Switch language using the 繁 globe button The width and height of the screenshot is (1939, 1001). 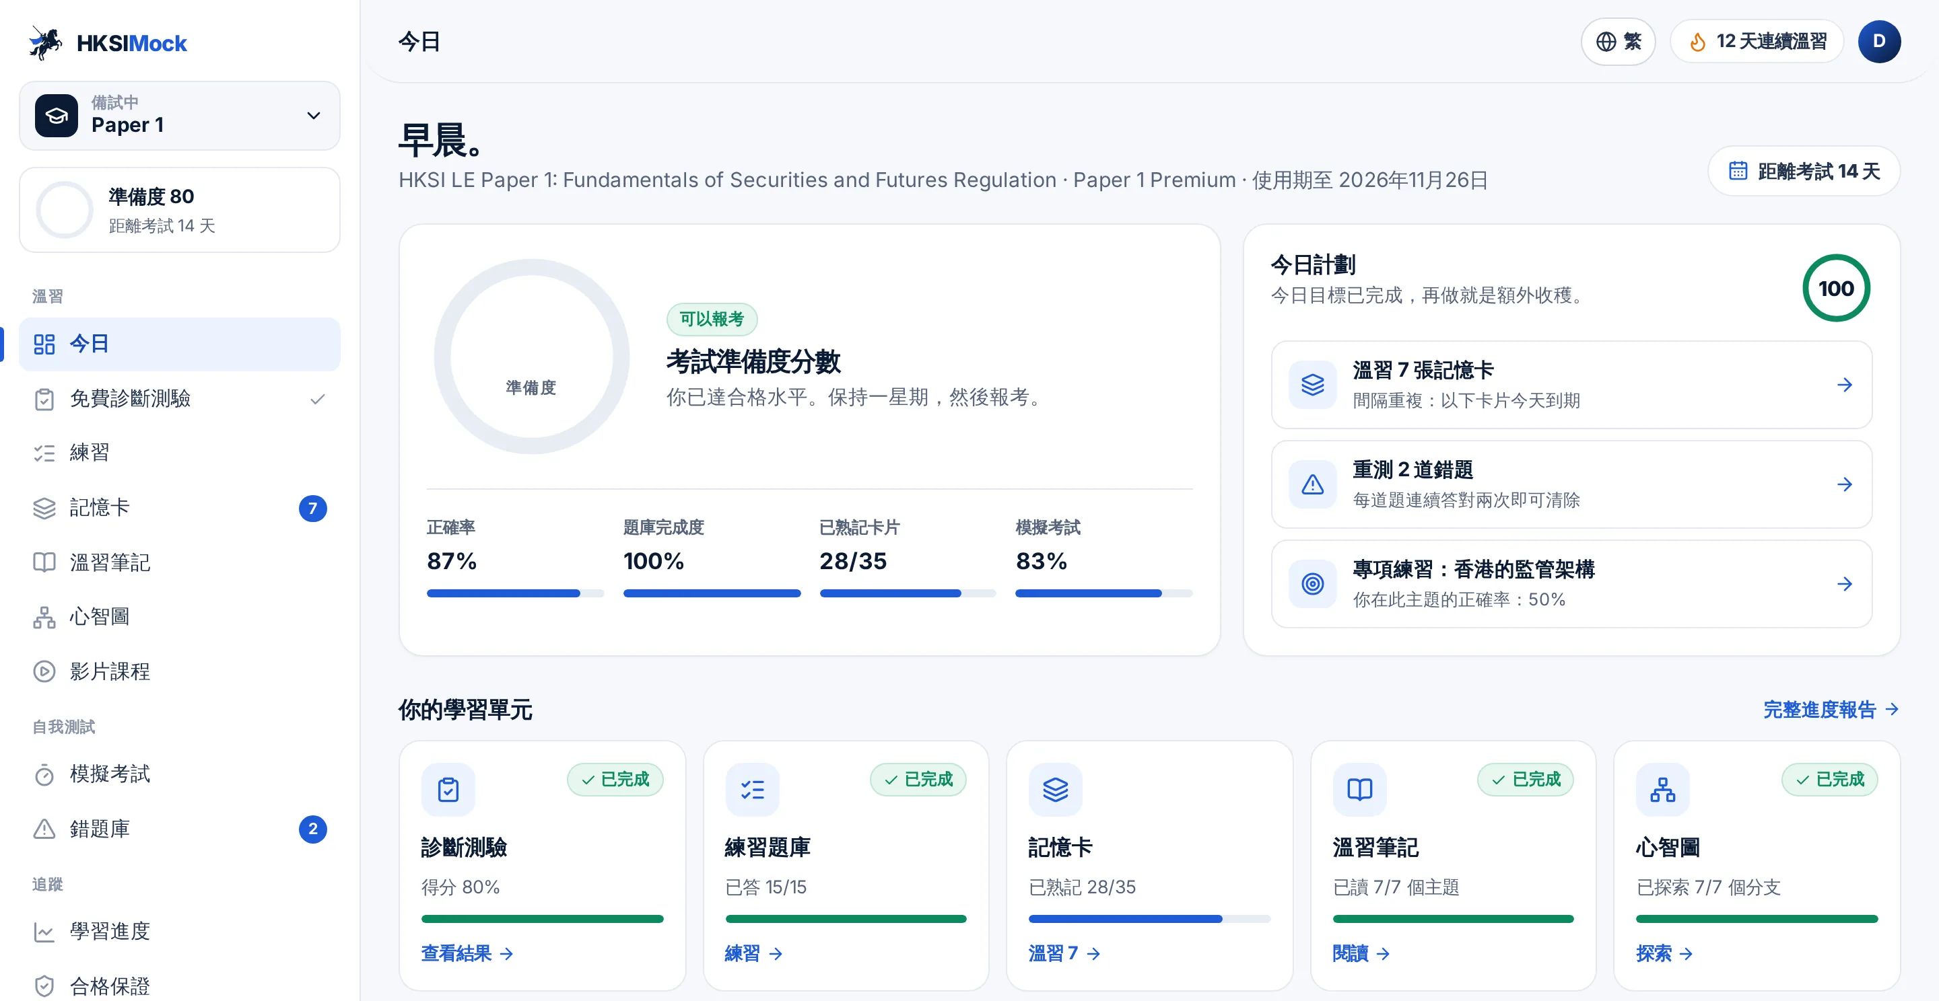(x=1618, y=41)
